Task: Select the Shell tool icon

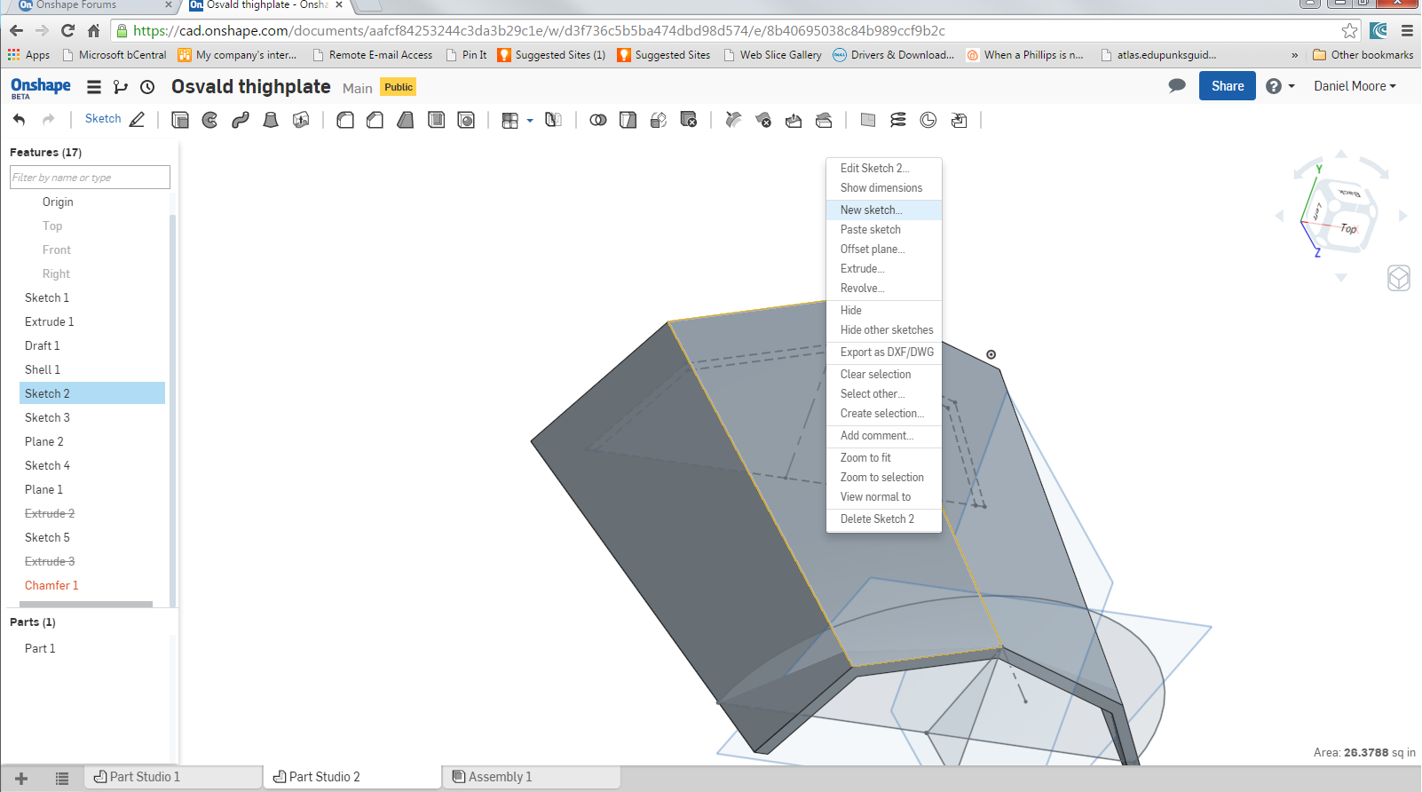Action: pos(436,120)
